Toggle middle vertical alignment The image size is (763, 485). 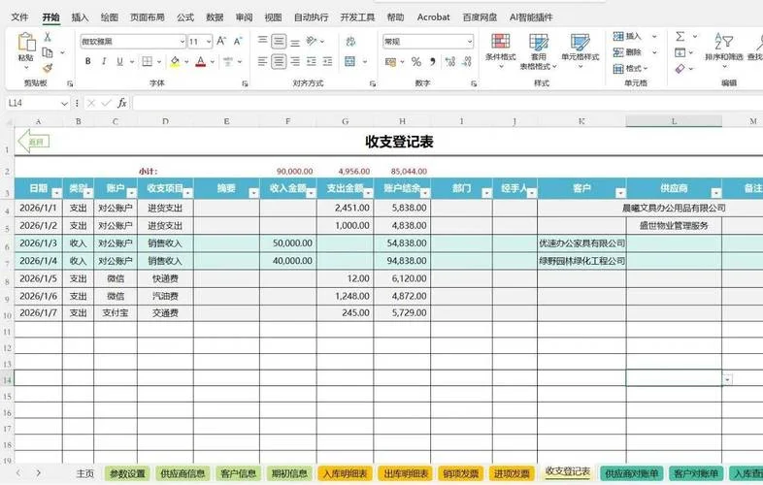pos(279,41)
